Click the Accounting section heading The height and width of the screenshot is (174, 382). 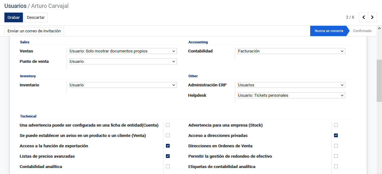198,42
